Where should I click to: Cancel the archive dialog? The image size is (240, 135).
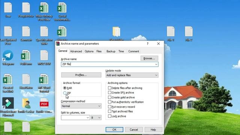click(x=134, y=130)
